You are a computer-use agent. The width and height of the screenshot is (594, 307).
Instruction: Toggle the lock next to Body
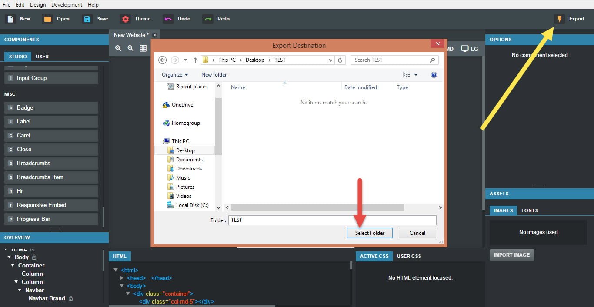click(x=34, y=257)
